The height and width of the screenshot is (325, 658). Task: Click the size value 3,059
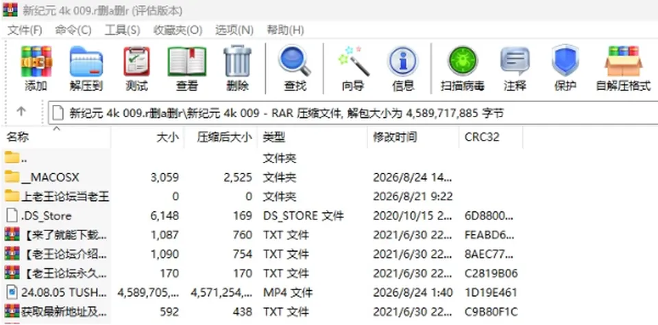tap(164, 177)
